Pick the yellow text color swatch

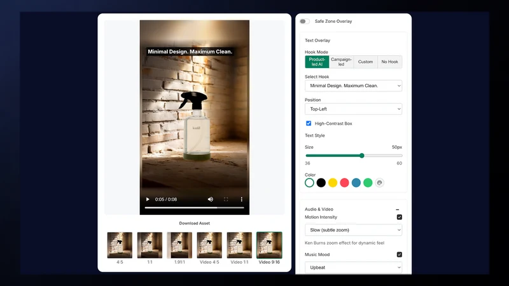point(333,182)
